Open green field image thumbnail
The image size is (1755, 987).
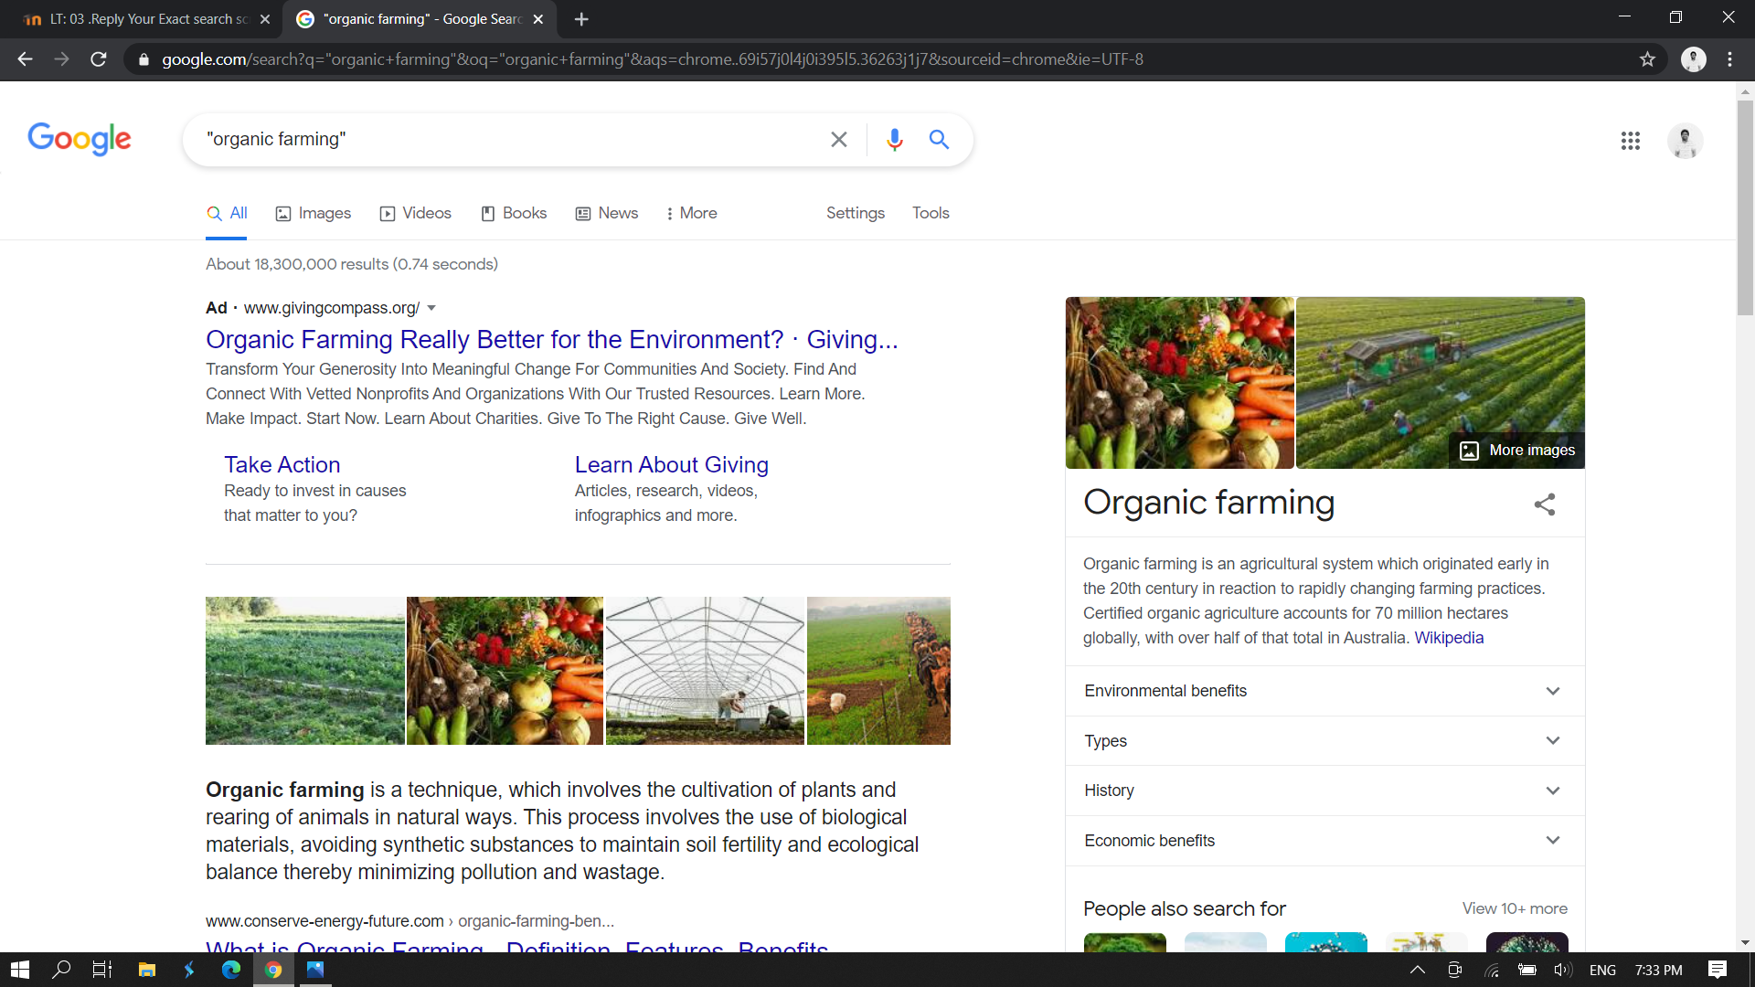305,671
